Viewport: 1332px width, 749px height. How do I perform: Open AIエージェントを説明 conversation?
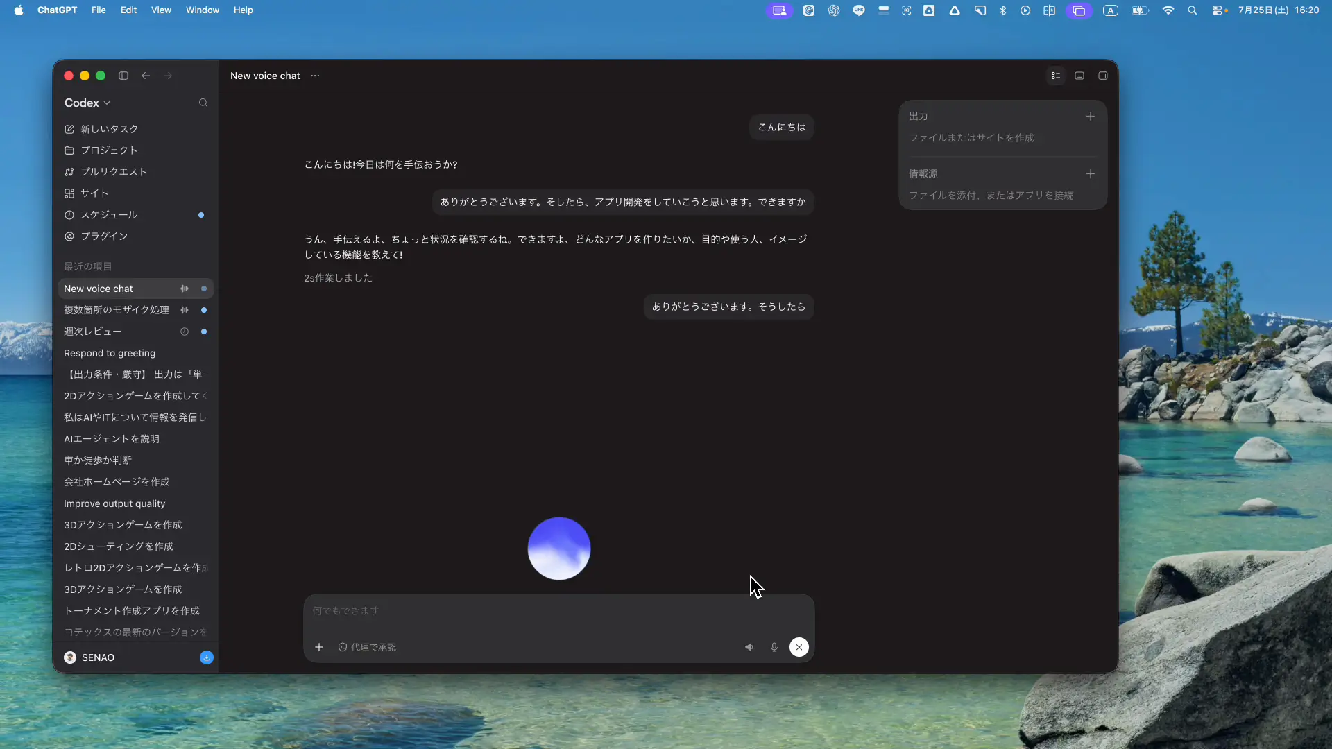click(136, 439)
